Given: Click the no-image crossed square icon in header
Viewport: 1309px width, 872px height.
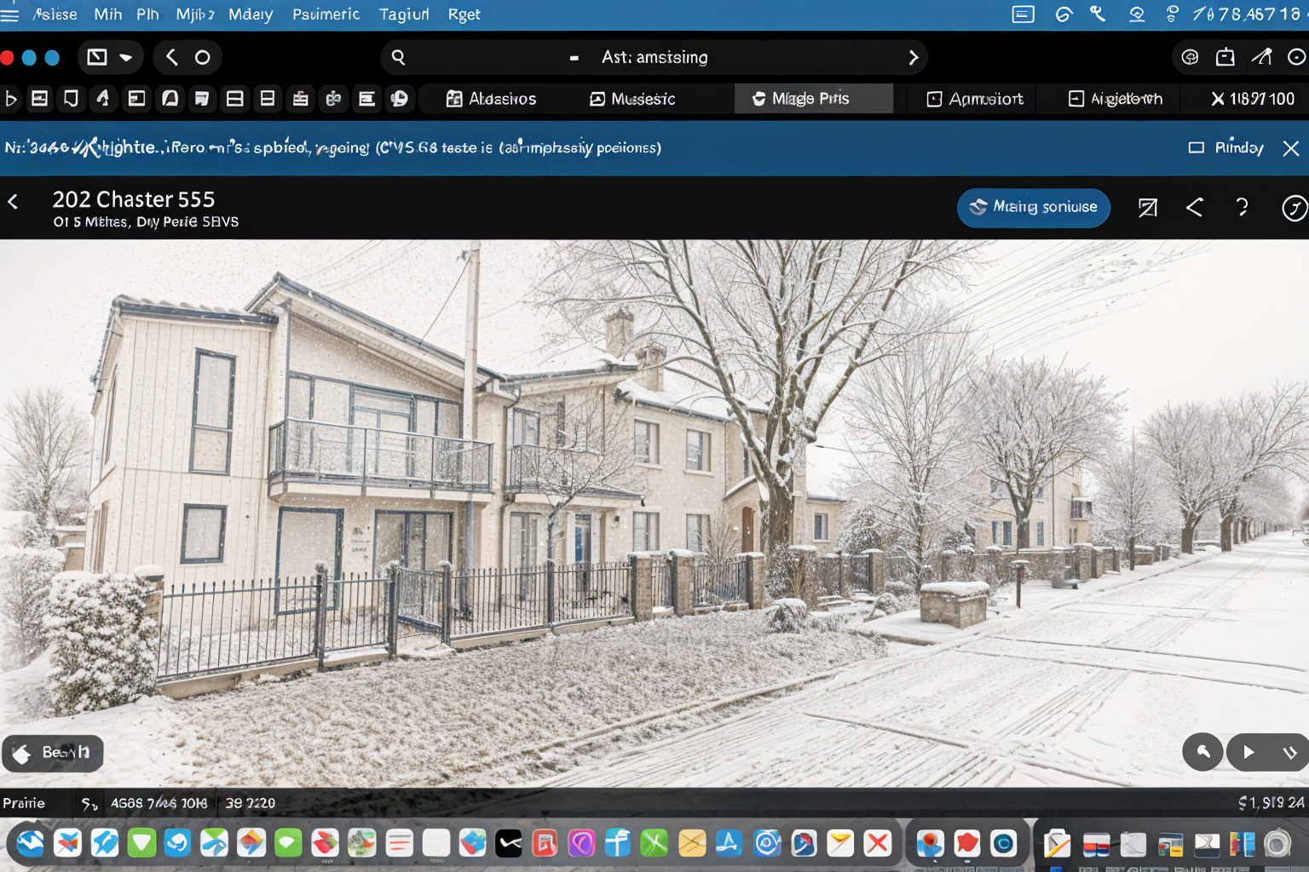Looking at the screenshot, I should click(1148, 207).
